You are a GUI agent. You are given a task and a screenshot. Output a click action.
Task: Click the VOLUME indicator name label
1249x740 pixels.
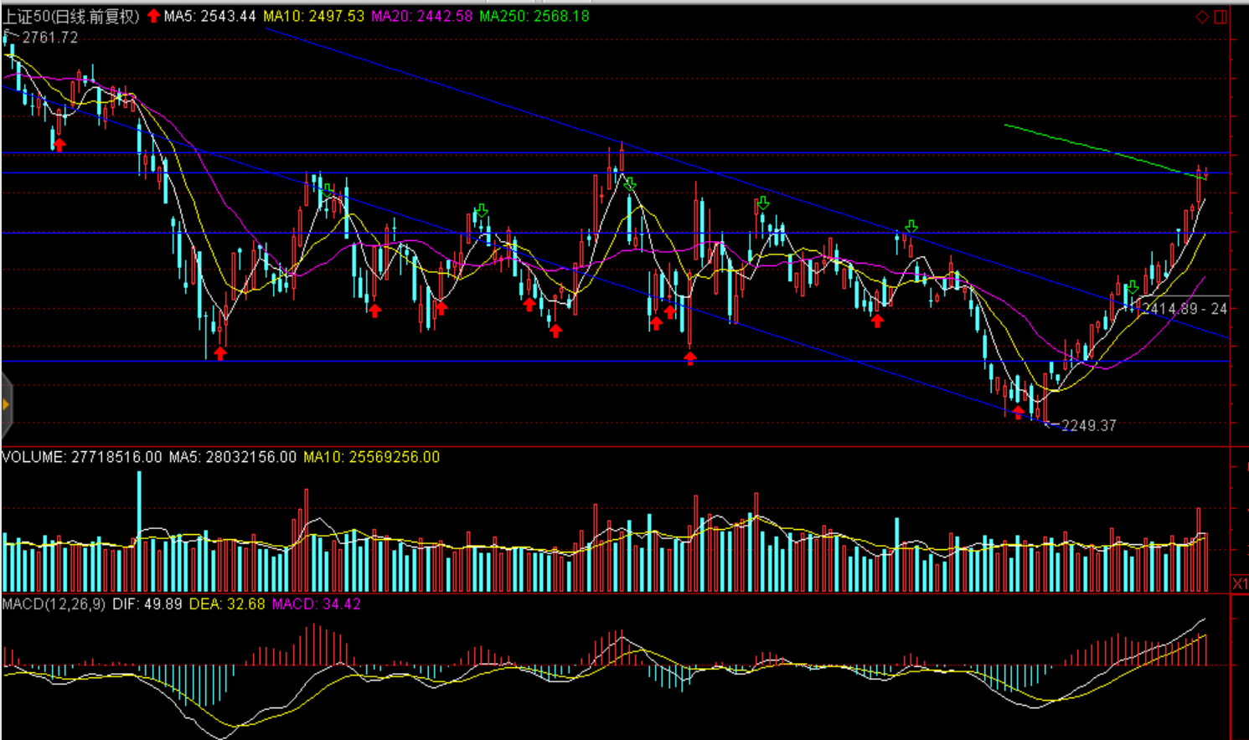(x=34, y=457)
